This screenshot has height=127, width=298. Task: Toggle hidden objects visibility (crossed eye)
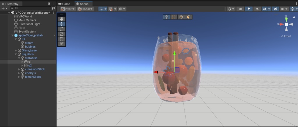coord(275,9)
